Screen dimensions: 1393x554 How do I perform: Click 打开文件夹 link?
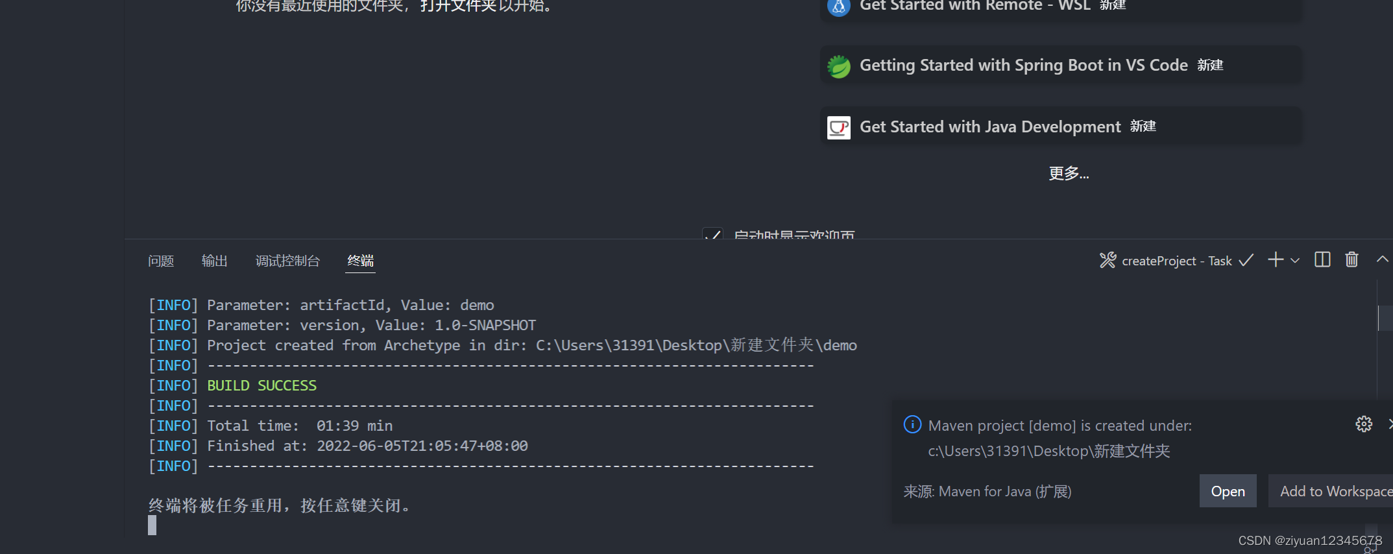point(458,6)
